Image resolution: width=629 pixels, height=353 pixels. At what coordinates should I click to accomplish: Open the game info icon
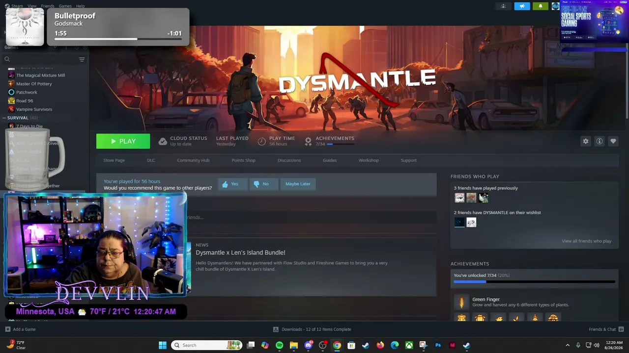(599, 141)
